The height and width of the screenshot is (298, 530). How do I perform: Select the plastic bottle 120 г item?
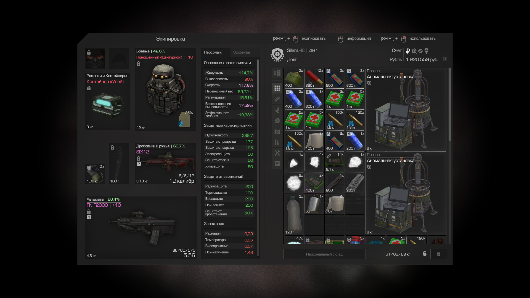pos(294,214)
